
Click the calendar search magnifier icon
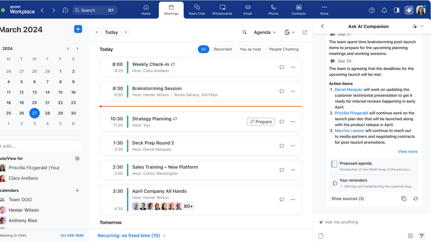(244, 32)
